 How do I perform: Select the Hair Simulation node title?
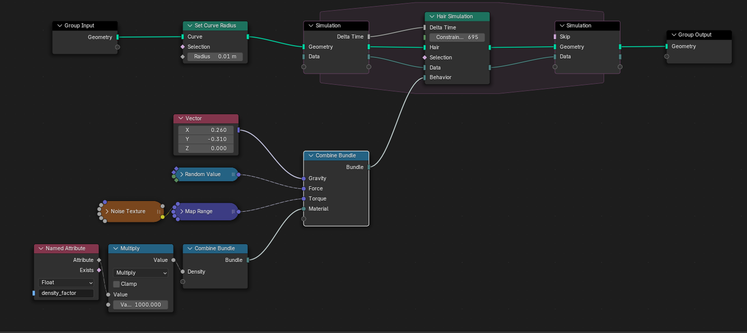pyautogui.click(x=455, y=16)
